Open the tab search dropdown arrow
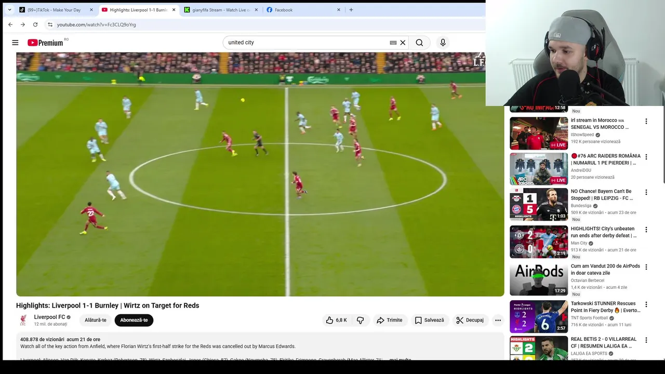665x374 pixels. (9, 9)
